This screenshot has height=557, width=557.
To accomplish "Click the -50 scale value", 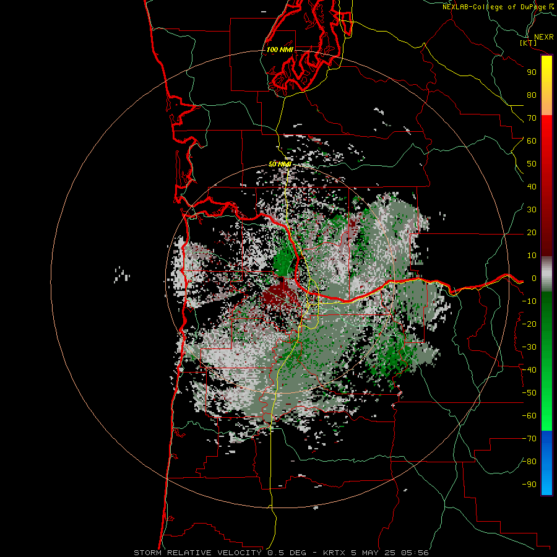I will (x=529, y=393).
